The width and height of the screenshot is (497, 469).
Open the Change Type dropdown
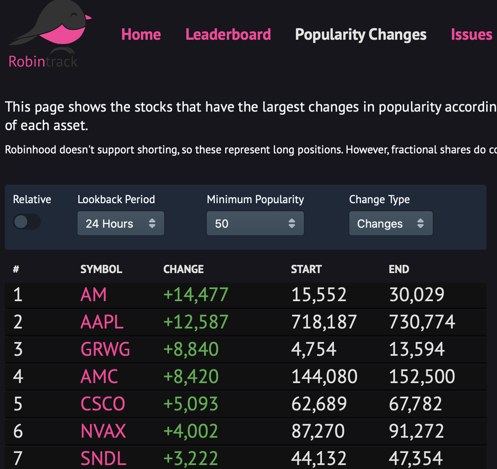(x=391, y=223)
